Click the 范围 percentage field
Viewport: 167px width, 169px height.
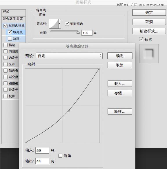pyautogui.click(x=87, y=33)
